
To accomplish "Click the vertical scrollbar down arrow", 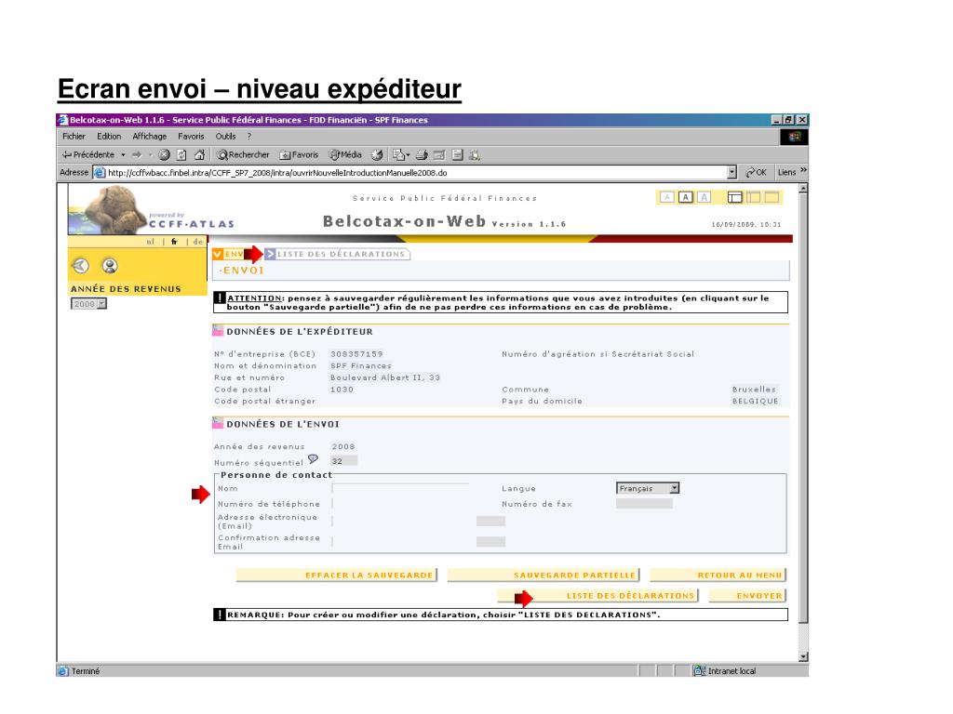I will pyautogui.click(x=803, y=656).
